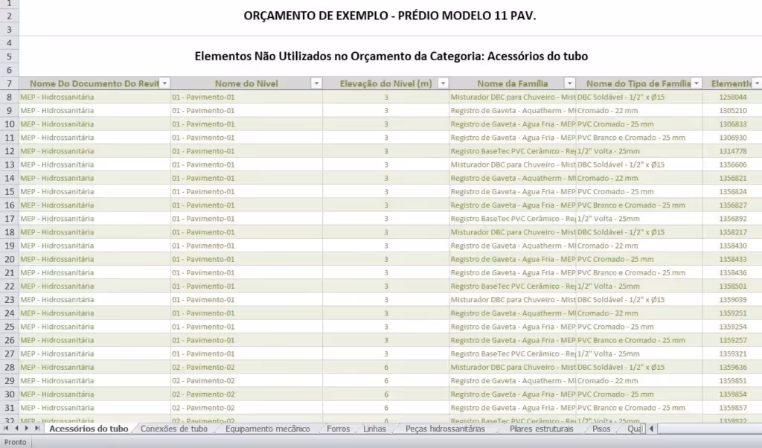Jump to first sheet with navigation arrow
762x448 pixels.
click(x=6, y=429)
